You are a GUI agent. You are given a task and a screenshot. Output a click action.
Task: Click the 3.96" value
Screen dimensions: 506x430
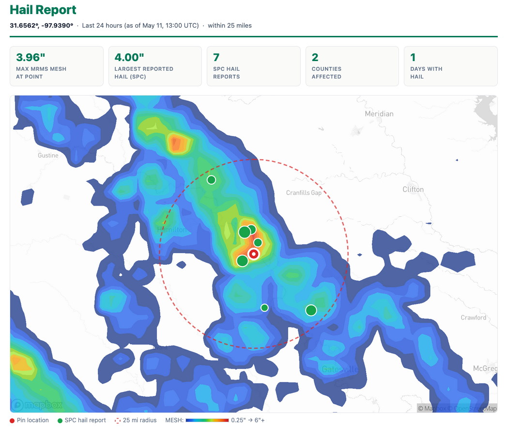click(31, 57)
